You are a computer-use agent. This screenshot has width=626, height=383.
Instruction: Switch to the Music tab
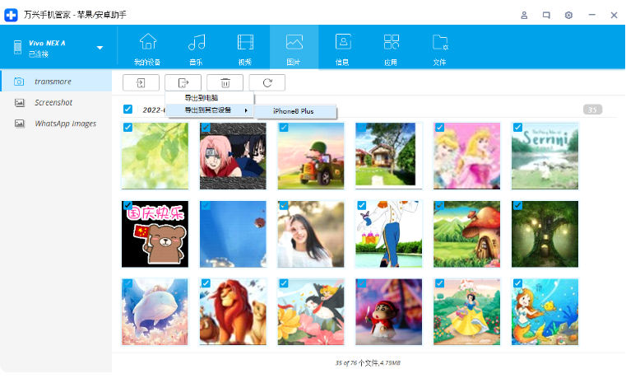[x=196, y=49]
